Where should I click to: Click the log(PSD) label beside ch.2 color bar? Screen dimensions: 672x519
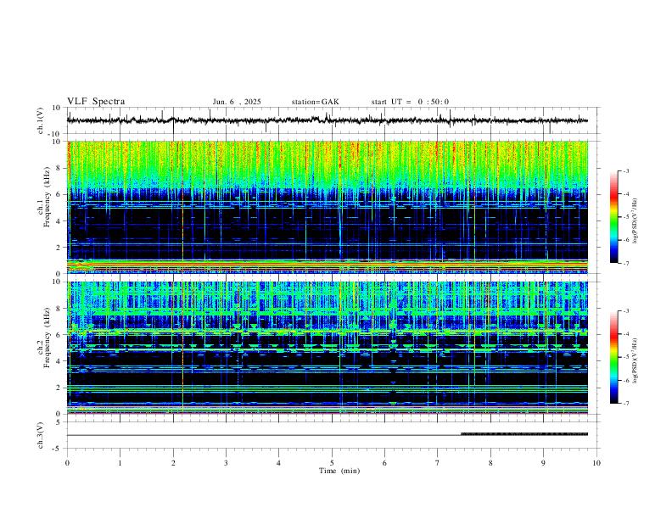click(636, 361)
